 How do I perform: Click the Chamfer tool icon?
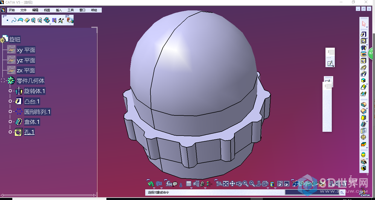(363, 111)
